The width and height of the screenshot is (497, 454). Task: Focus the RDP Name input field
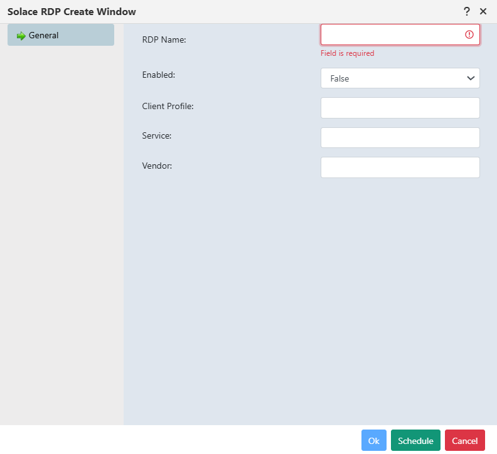point(400,34)
